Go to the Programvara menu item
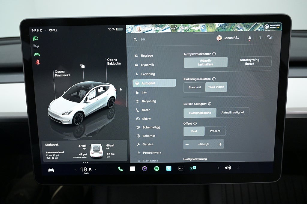Image resolution: width=307 pixels, height=204 pixels. 152,153
